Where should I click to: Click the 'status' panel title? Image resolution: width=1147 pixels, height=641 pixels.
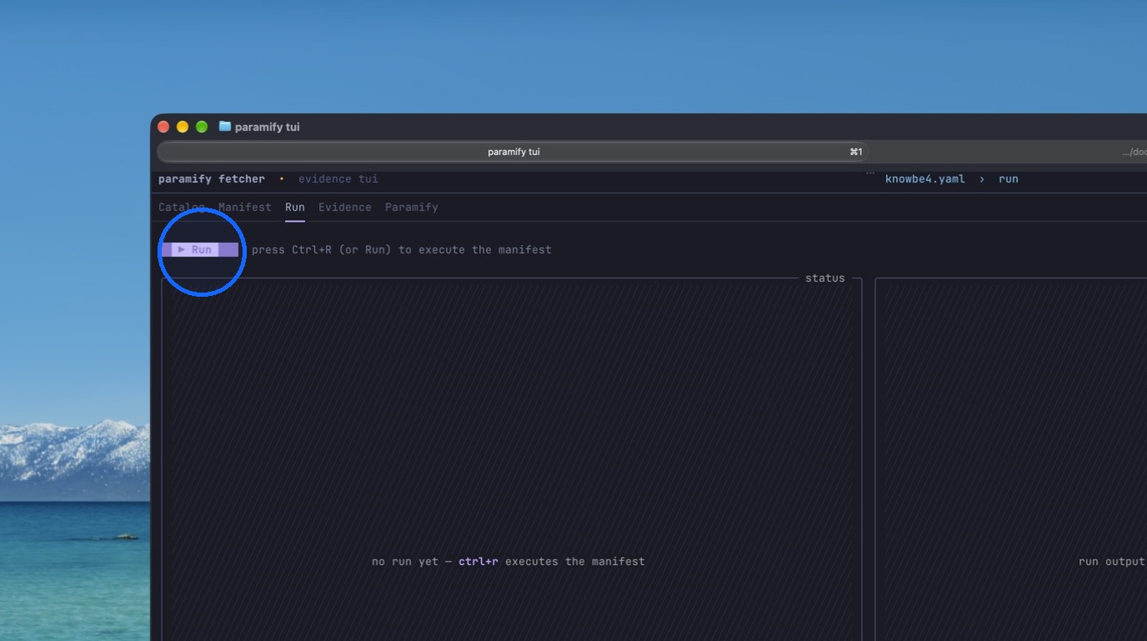click(x=825, y=278)
